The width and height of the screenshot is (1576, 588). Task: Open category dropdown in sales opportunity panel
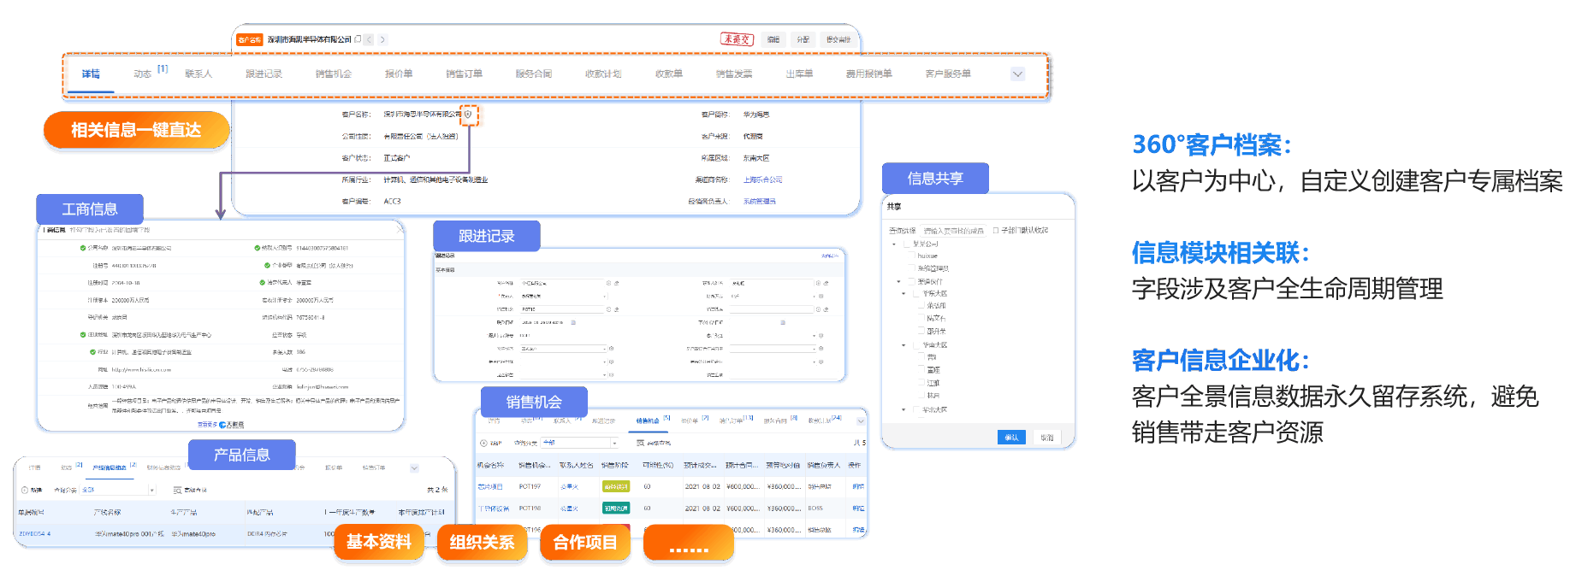(613, 443)
